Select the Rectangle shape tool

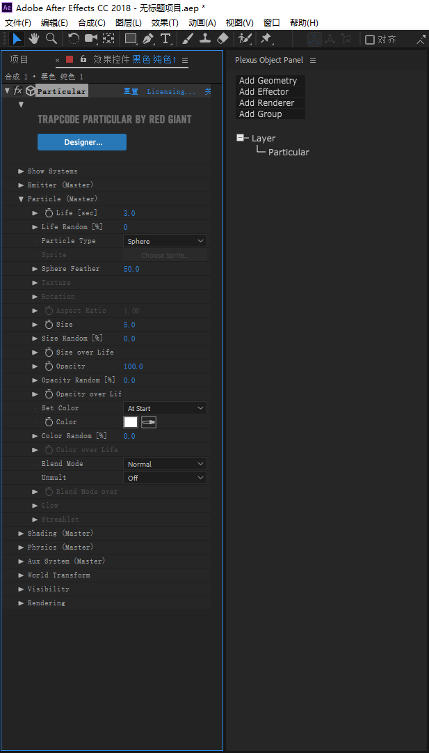click(131, 39)
